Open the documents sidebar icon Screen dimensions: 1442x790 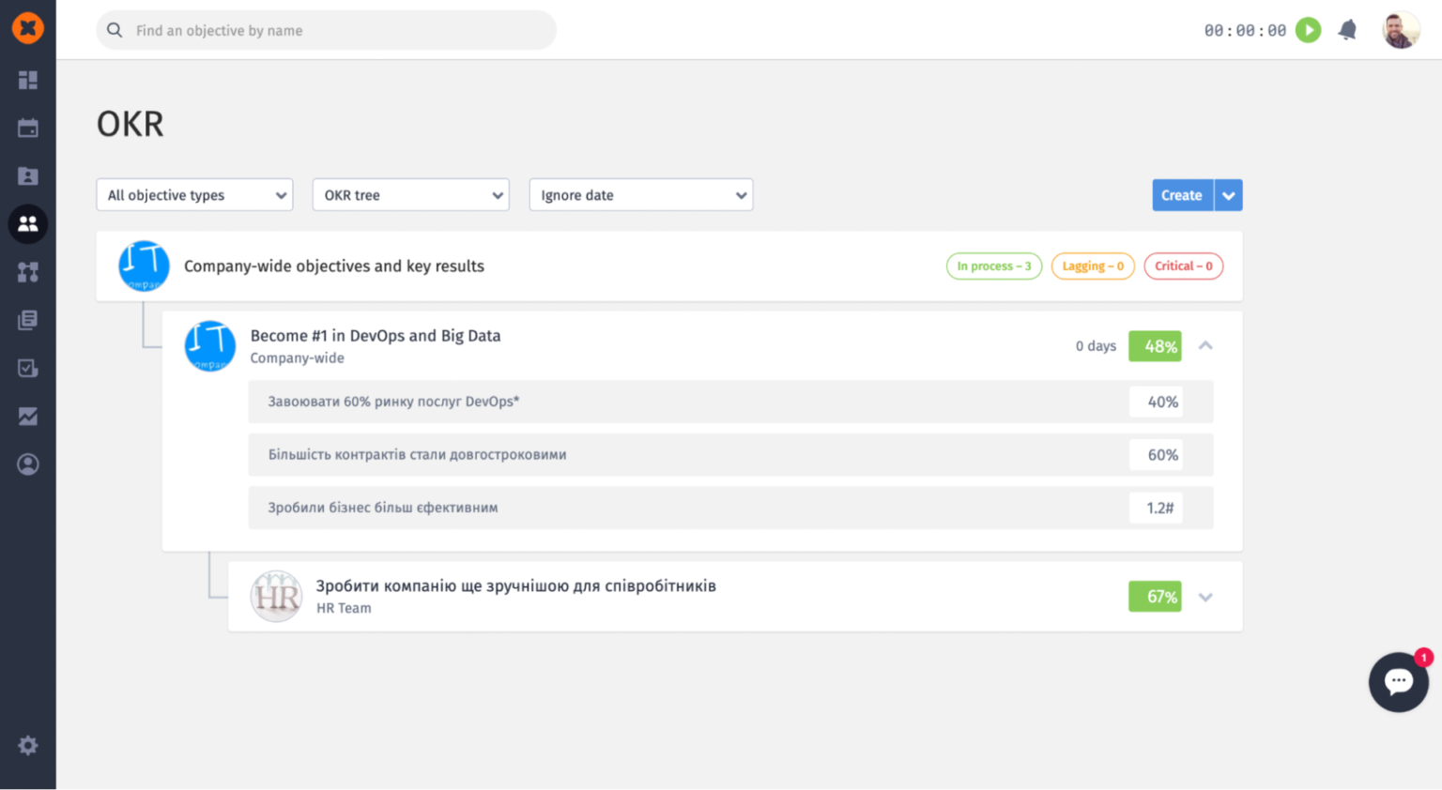point(27,320)
